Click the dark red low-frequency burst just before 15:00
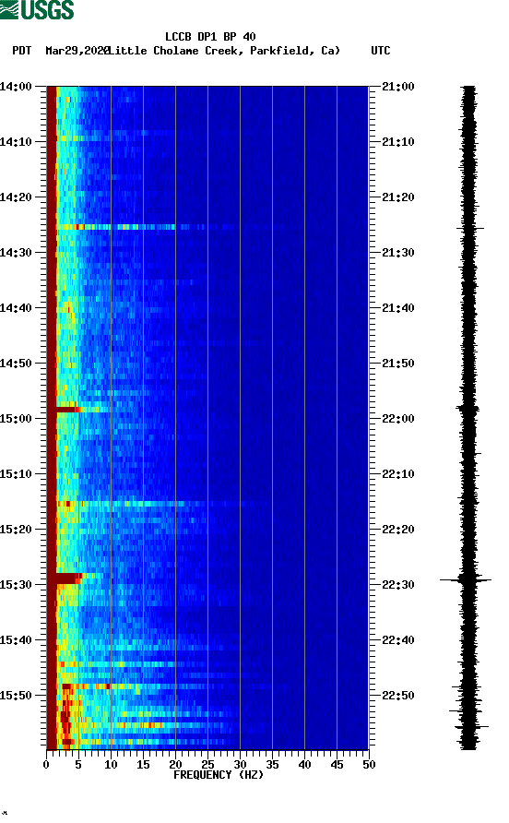509x823 pixels. coord(67,410)
